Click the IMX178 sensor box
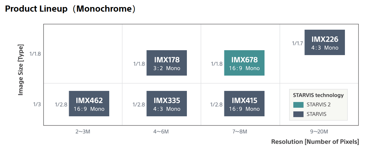 click(x=167, y=63)
